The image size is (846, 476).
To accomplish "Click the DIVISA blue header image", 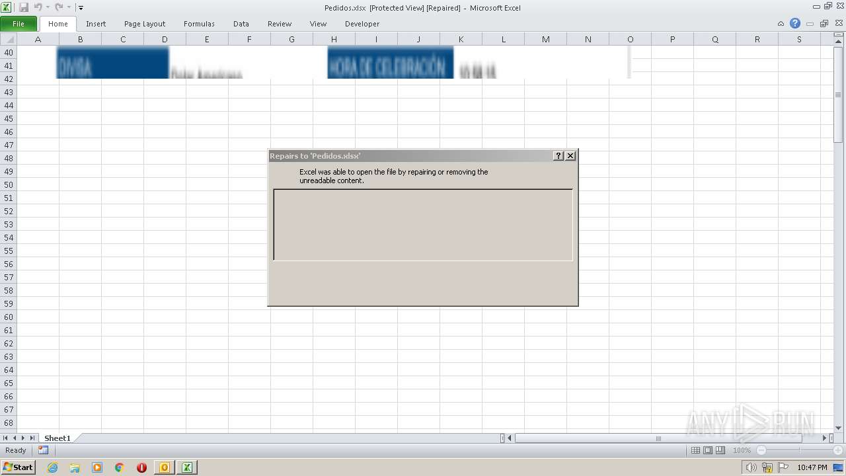I will [x=112, y=62].
